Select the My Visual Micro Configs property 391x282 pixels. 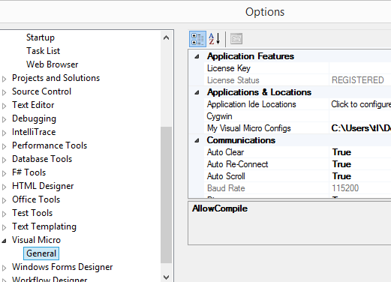coord(249,128)
